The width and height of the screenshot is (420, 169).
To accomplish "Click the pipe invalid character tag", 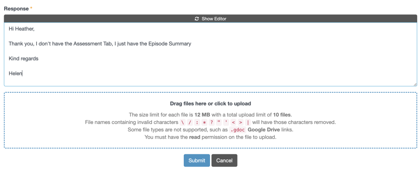I will coord(248,122).
